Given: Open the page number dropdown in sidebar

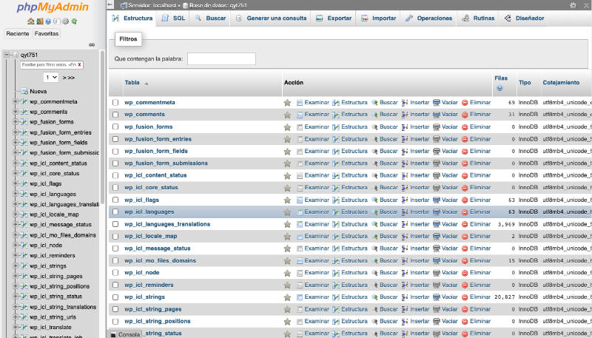Looking at the screenshot, I should tap(51, 78).
